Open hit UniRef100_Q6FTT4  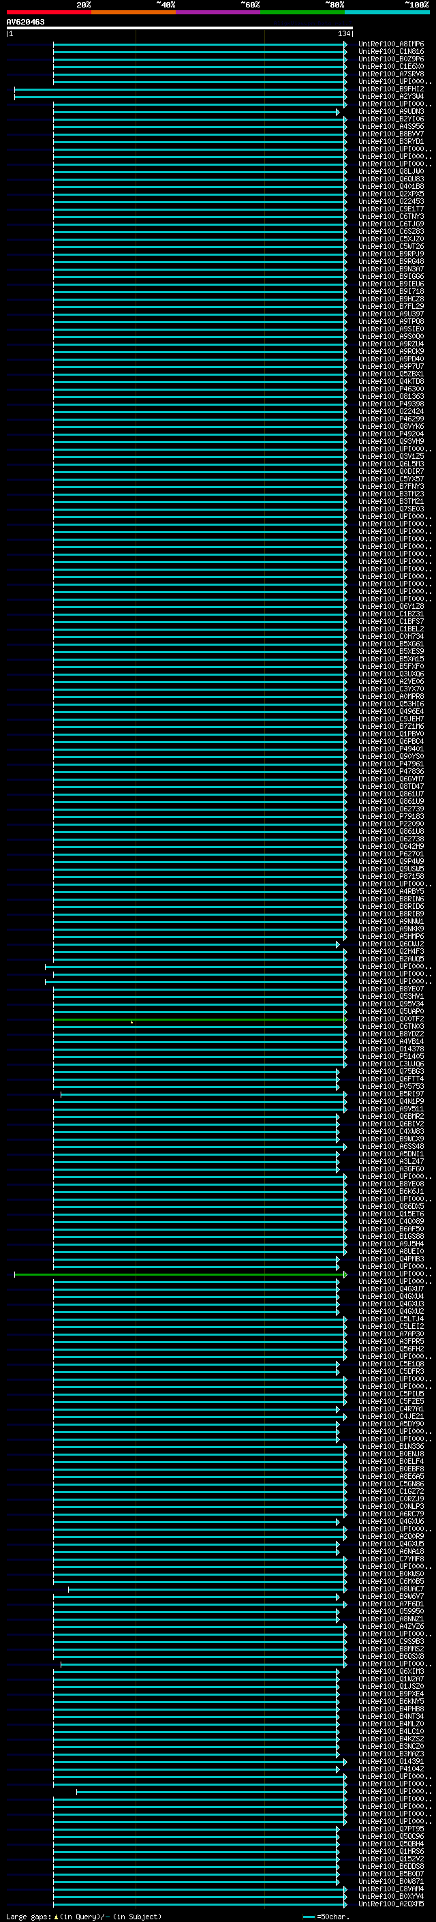(x=391, y=1079)
